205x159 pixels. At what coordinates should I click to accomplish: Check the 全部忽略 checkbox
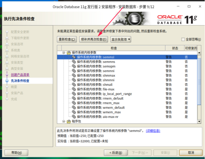click(183, 39)
